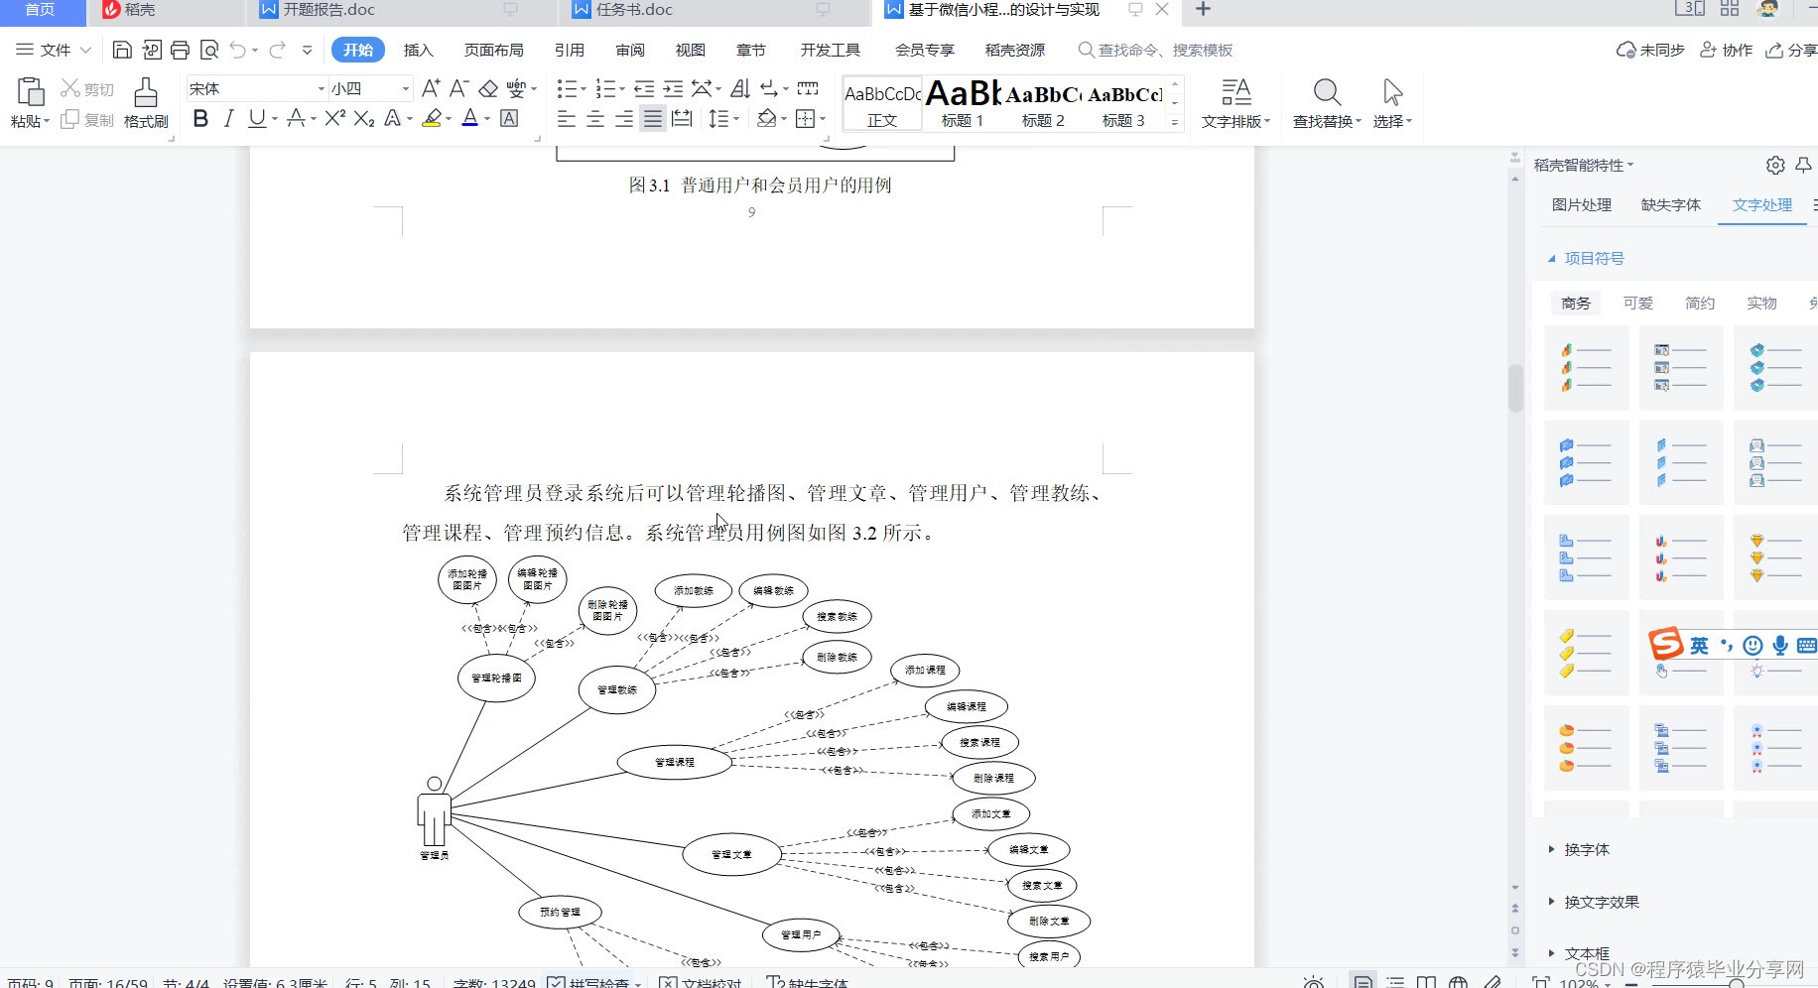Toggle Justify alignment

[652, 118]
